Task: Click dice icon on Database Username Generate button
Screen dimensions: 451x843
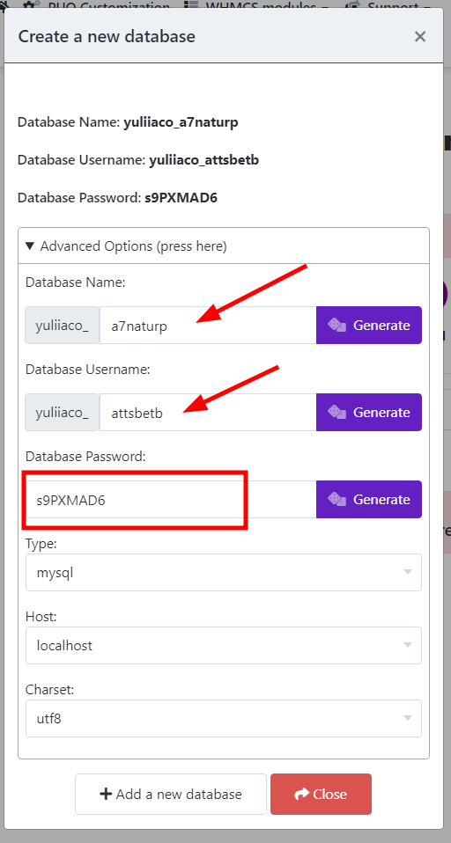Action: click(x=336, y=413)
